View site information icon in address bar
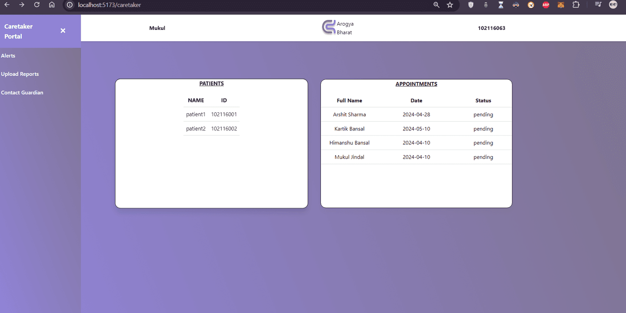This screenshot has height=313, width=626. tap(70, 5)
